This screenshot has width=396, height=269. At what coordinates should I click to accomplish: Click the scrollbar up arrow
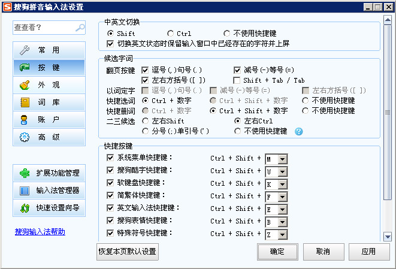click(388, 20)
